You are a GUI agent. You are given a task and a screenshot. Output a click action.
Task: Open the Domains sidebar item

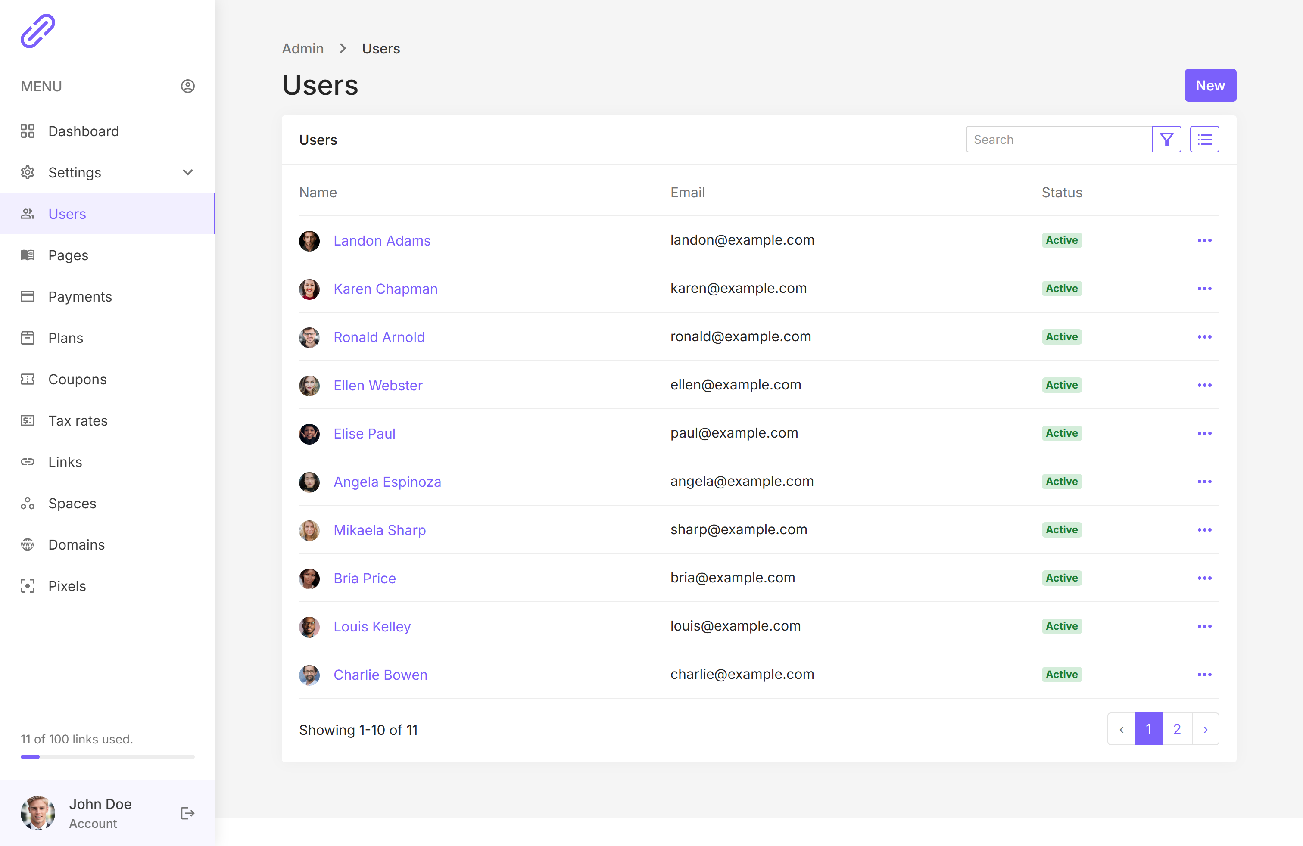(76, 544)
